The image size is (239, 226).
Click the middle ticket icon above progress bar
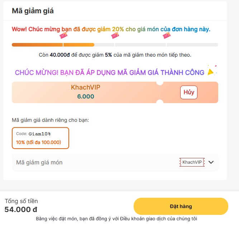pos(115,35)
